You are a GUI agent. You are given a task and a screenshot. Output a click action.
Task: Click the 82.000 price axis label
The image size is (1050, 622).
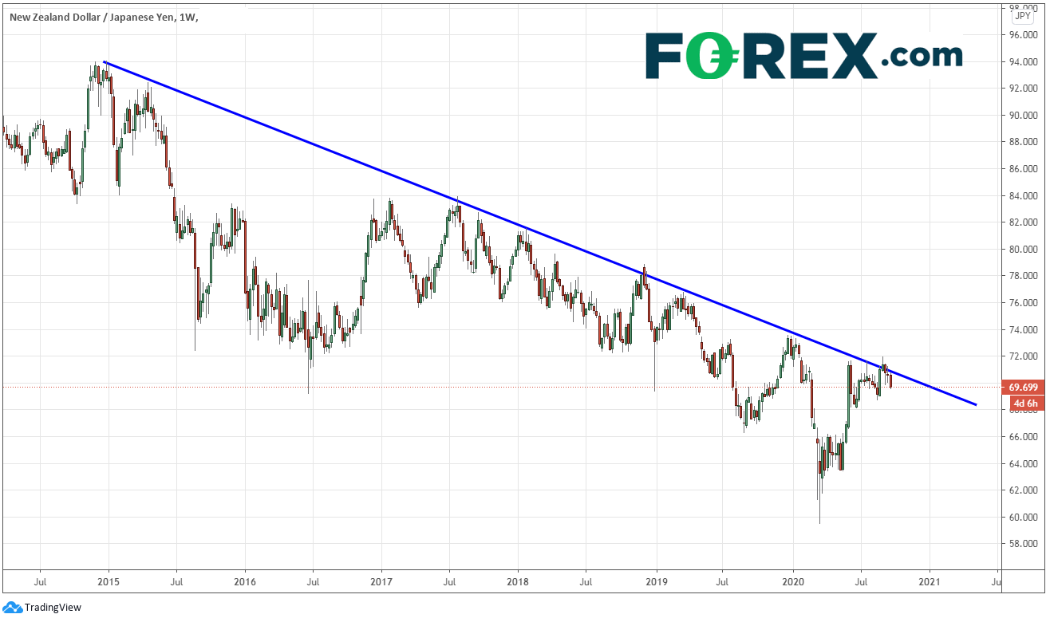[1023, 222]
